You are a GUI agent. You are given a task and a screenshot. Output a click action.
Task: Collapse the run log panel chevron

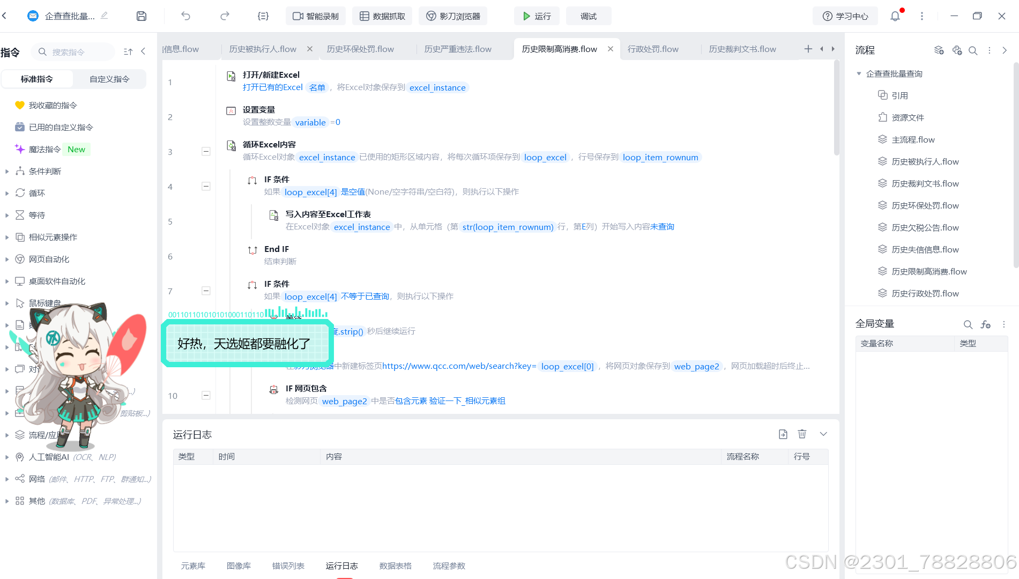pos(823,434)
